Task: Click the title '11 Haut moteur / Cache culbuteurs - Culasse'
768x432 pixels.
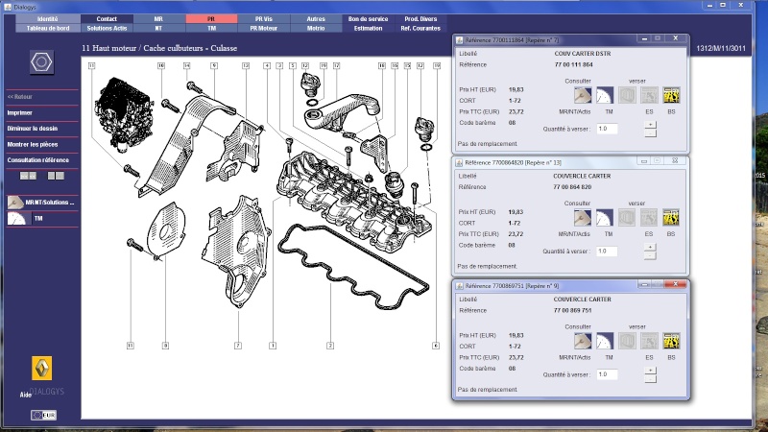Action: coord(159,48)
